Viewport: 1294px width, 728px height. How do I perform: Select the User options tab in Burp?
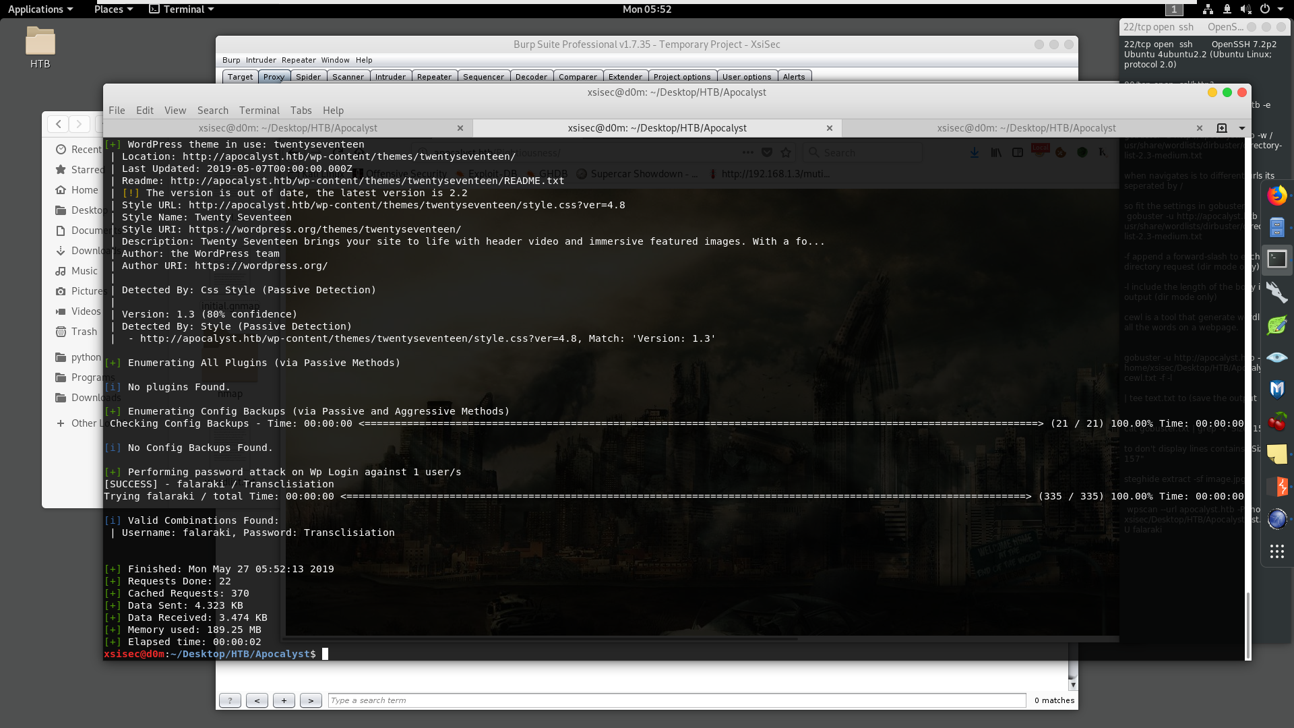tap(747, 77)
